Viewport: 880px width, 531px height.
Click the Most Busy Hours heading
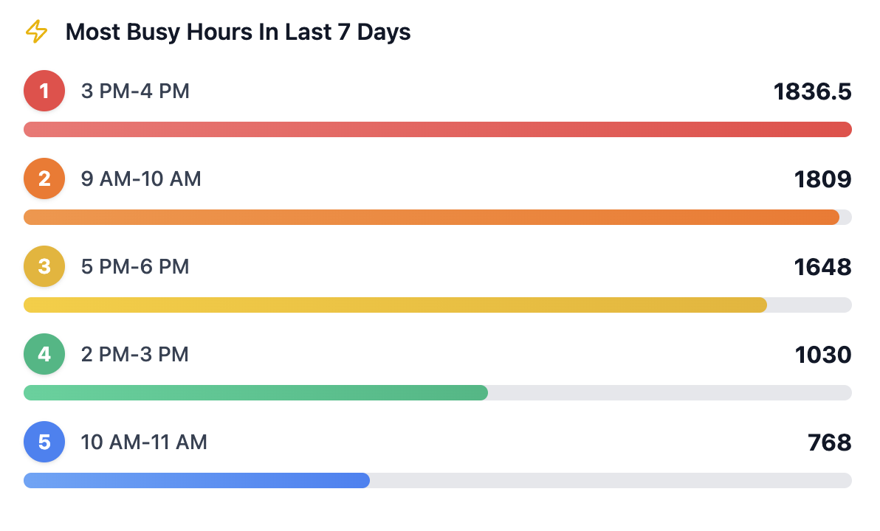click(238, 32)
